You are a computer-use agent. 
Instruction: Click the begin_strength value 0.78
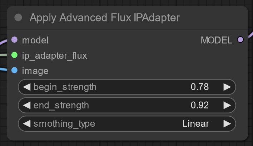point(200,87)
